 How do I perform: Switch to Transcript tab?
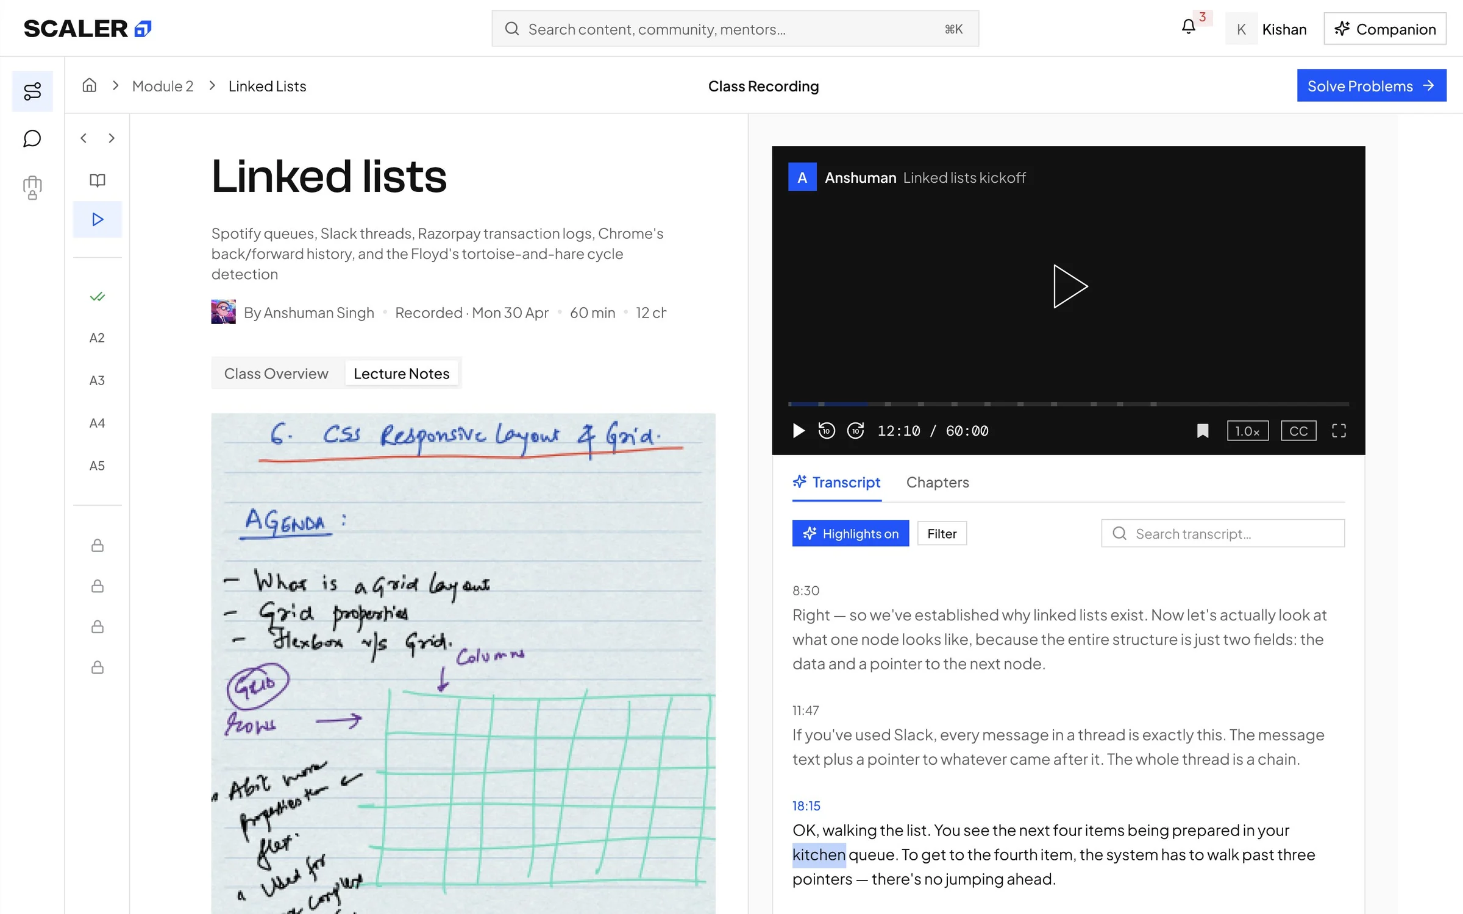click(837, 483)
